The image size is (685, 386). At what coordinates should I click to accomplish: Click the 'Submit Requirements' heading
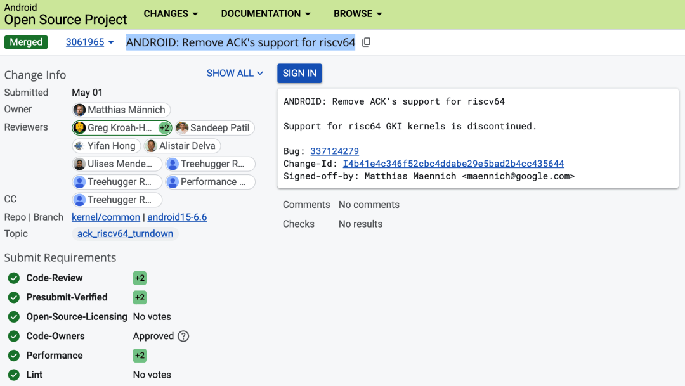60,257
